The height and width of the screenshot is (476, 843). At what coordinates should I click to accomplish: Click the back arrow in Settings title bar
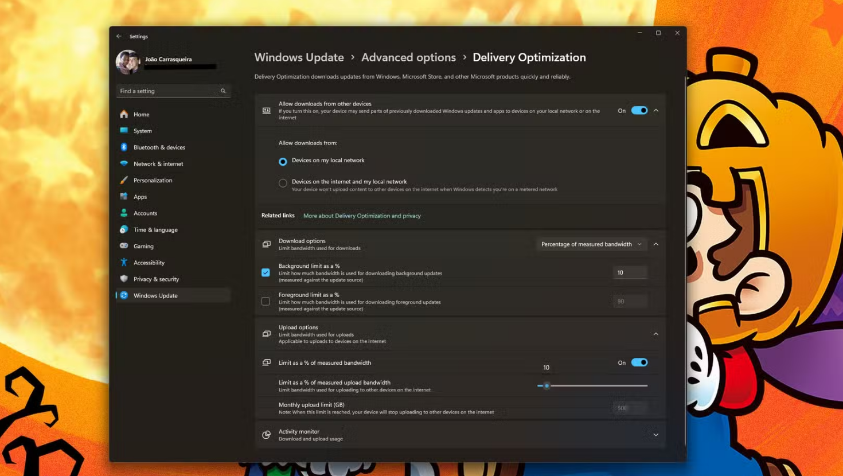click(x=119, y=36)
